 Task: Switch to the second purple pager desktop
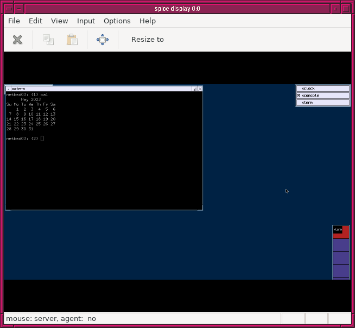[x=341, y=258]
